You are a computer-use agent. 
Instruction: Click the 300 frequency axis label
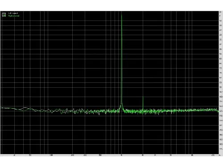[85, 155]
